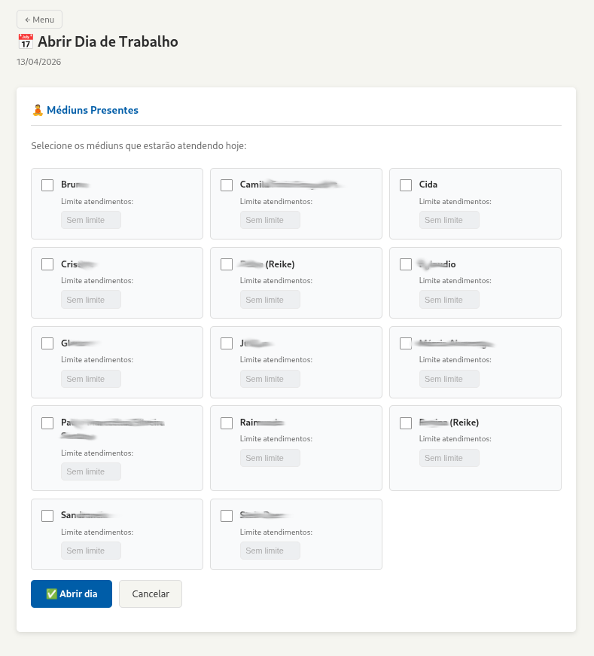
Task: Check the Reike medium in the middle column
Action: (x=227, y=264)
